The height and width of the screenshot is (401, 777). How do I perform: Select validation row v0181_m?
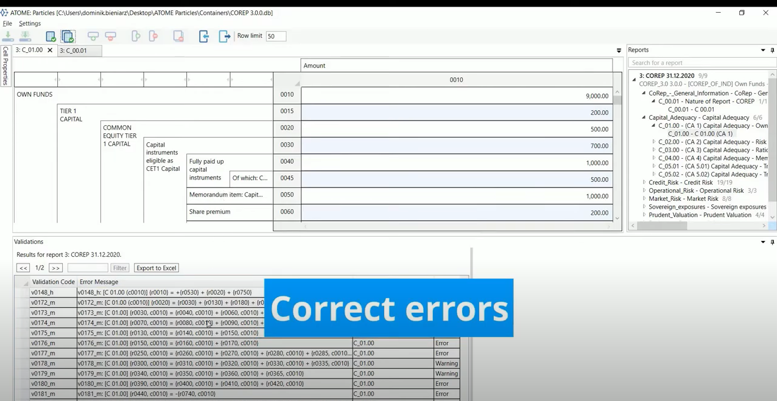click(x=244, y=394)
